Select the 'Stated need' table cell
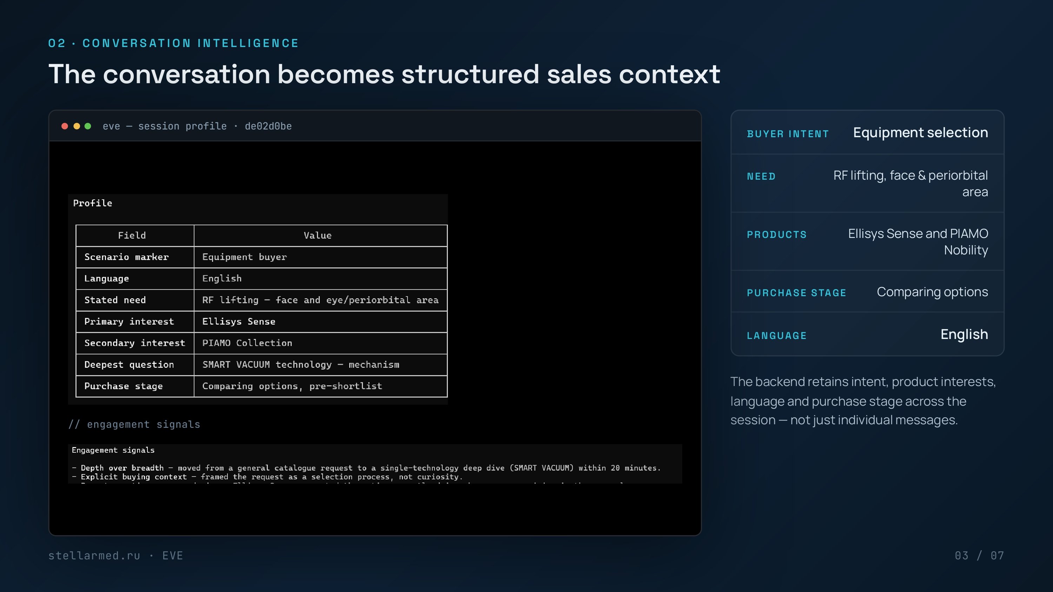1053x592 pixels. (x=135, y=300)
